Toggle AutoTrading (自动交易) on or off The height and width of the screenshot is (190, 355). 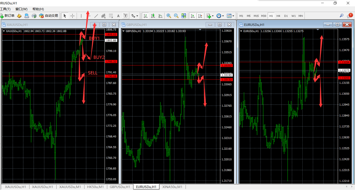tap(49, 16)
